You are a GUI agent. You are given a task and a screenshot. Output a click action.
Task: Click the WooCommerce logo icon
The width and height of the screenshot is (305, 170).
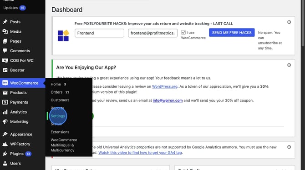[5, 83]
